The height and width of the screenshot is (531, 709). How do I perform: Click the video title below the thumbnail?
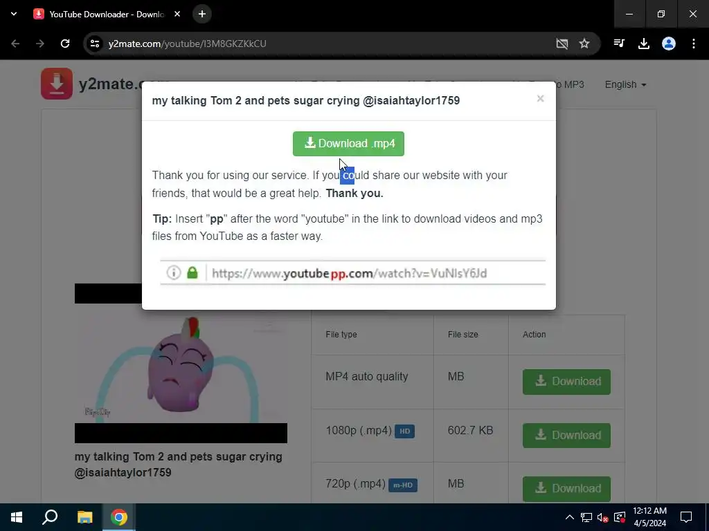pos(179,465)
